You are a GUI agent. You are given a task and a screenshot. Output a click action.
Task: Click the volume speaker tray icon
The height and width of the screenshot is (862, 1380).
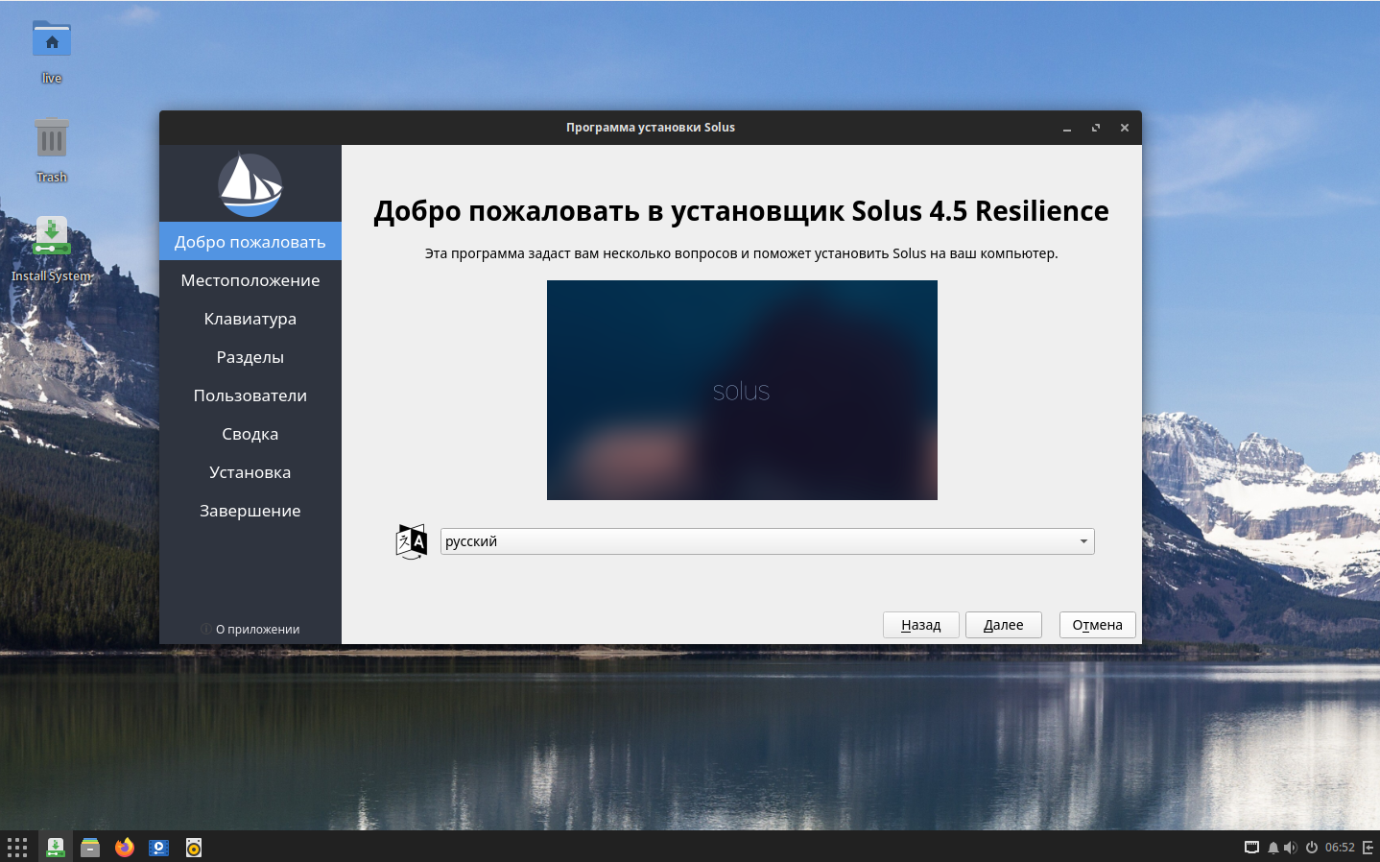click(x=1291, y=848)
